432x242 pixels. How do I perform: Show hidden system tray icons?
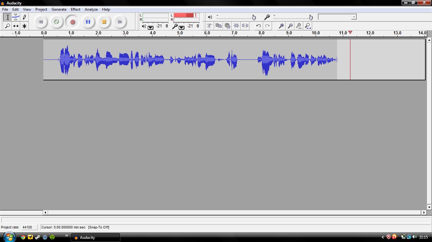[383, 237]
